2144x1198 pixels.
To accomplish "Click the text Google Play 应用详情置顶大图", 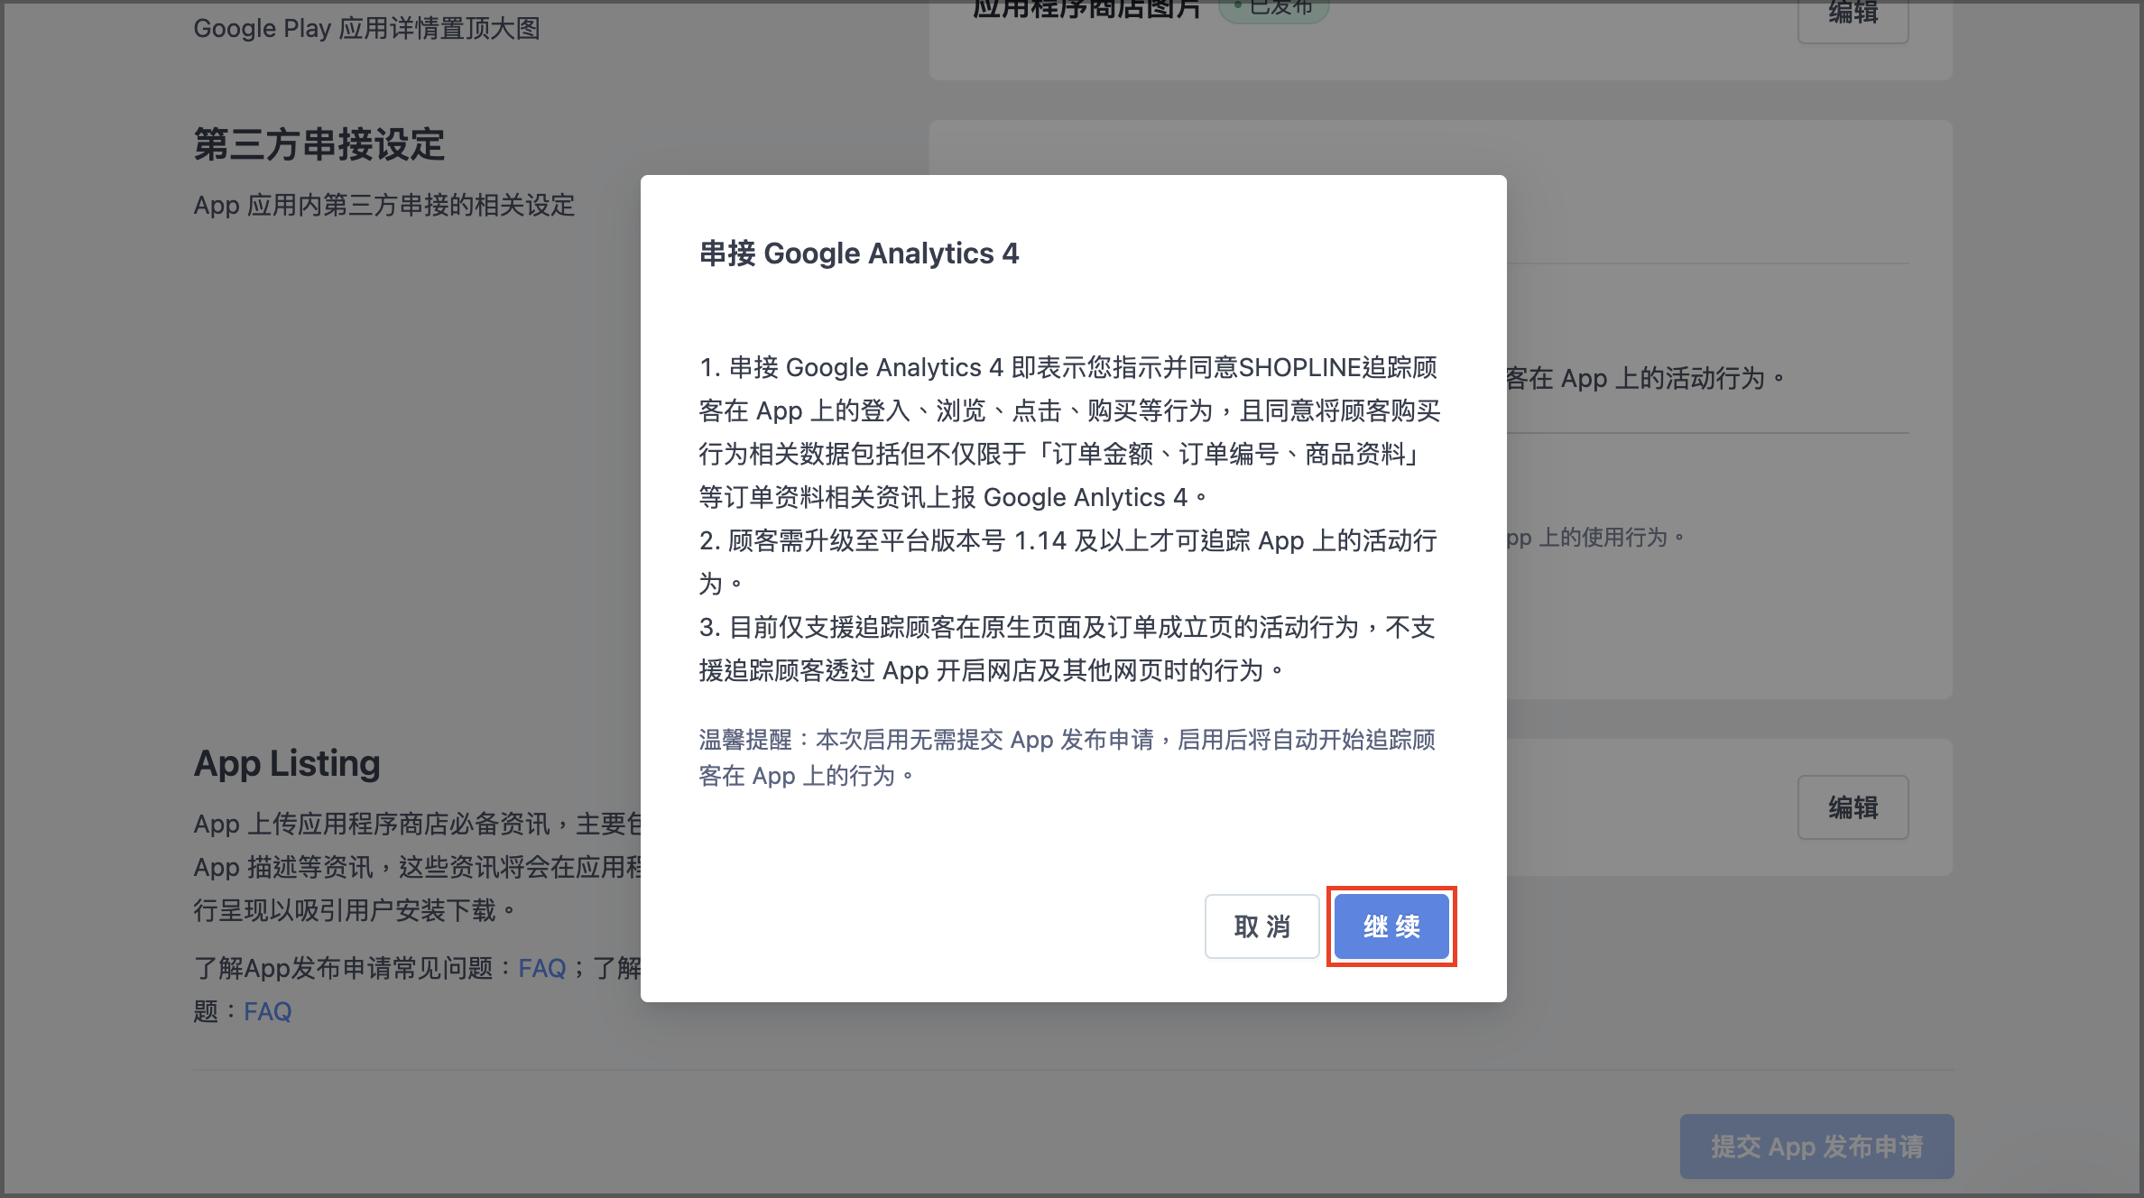I will 366,28.
